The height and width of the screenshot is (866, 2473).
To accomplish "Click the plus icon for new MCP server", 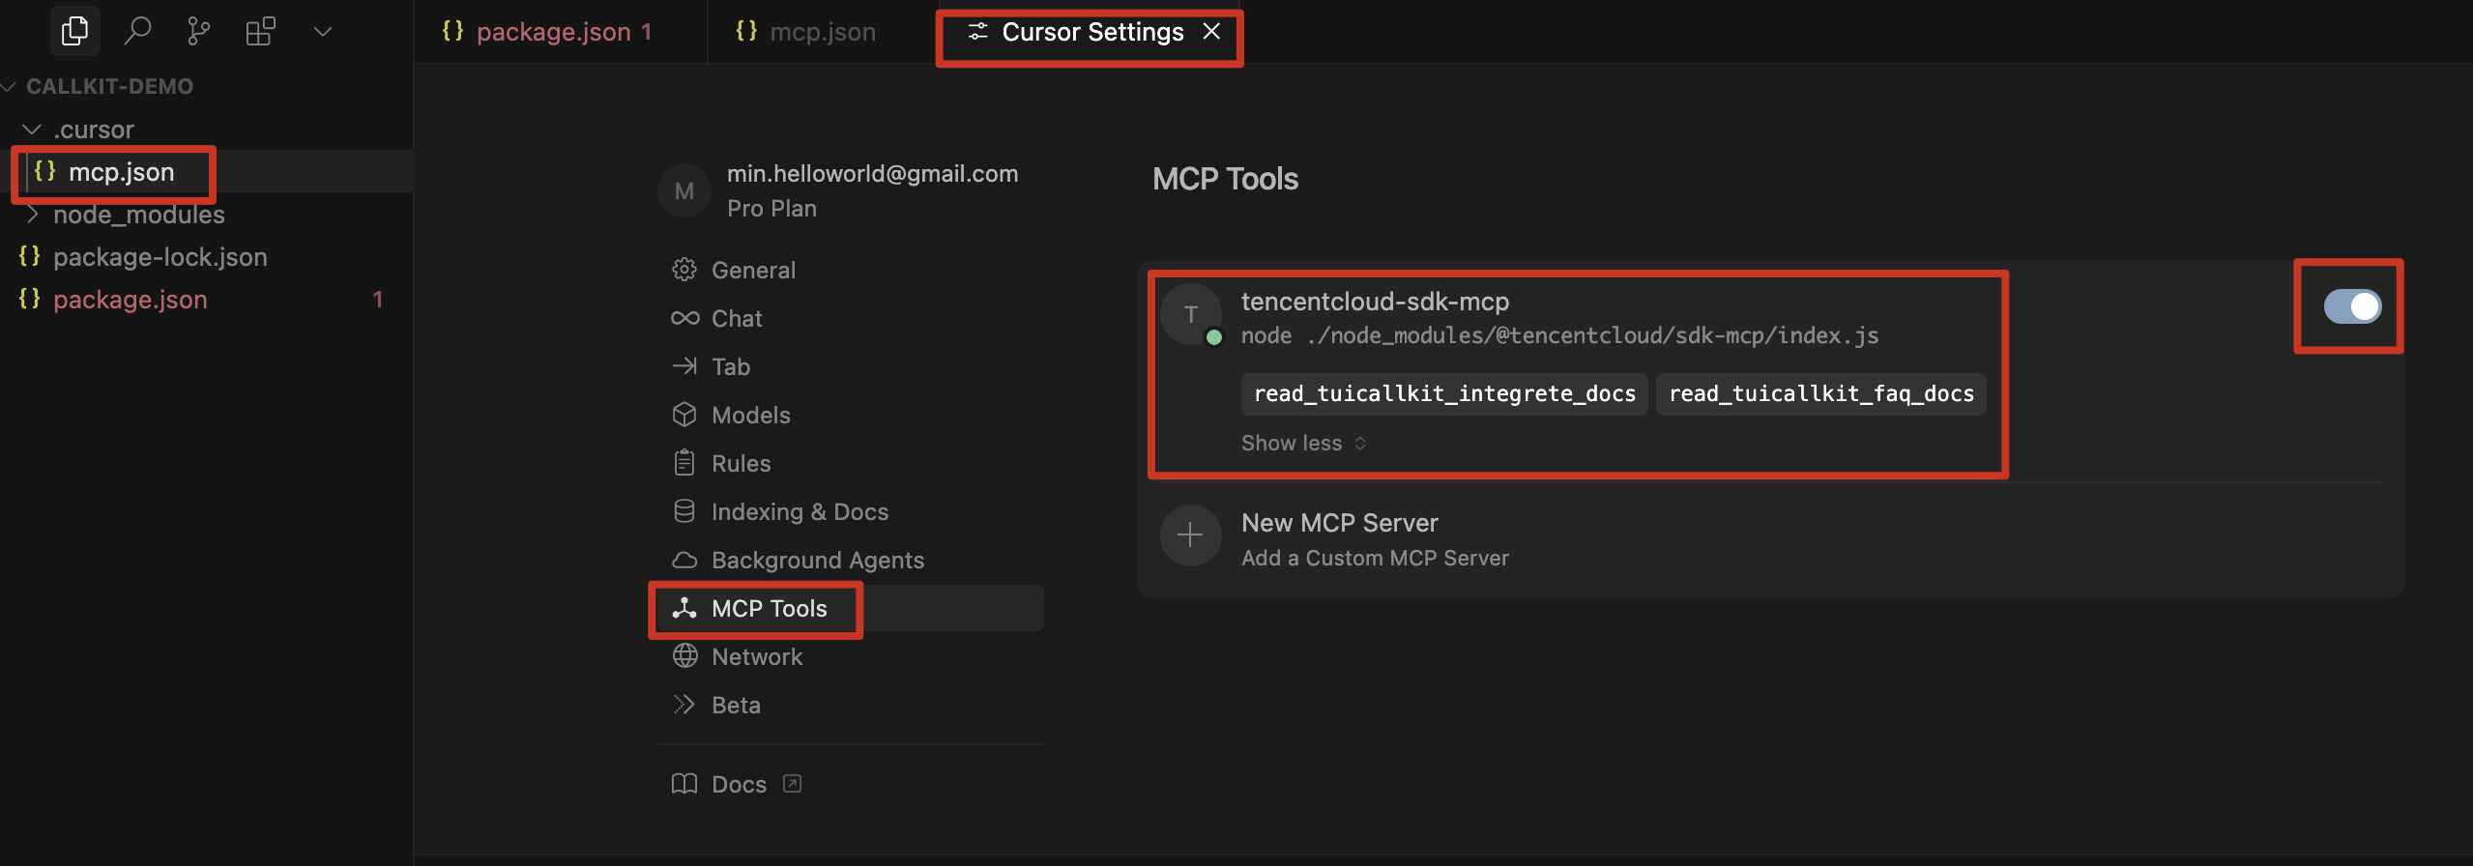I will tap(1191, 535).
